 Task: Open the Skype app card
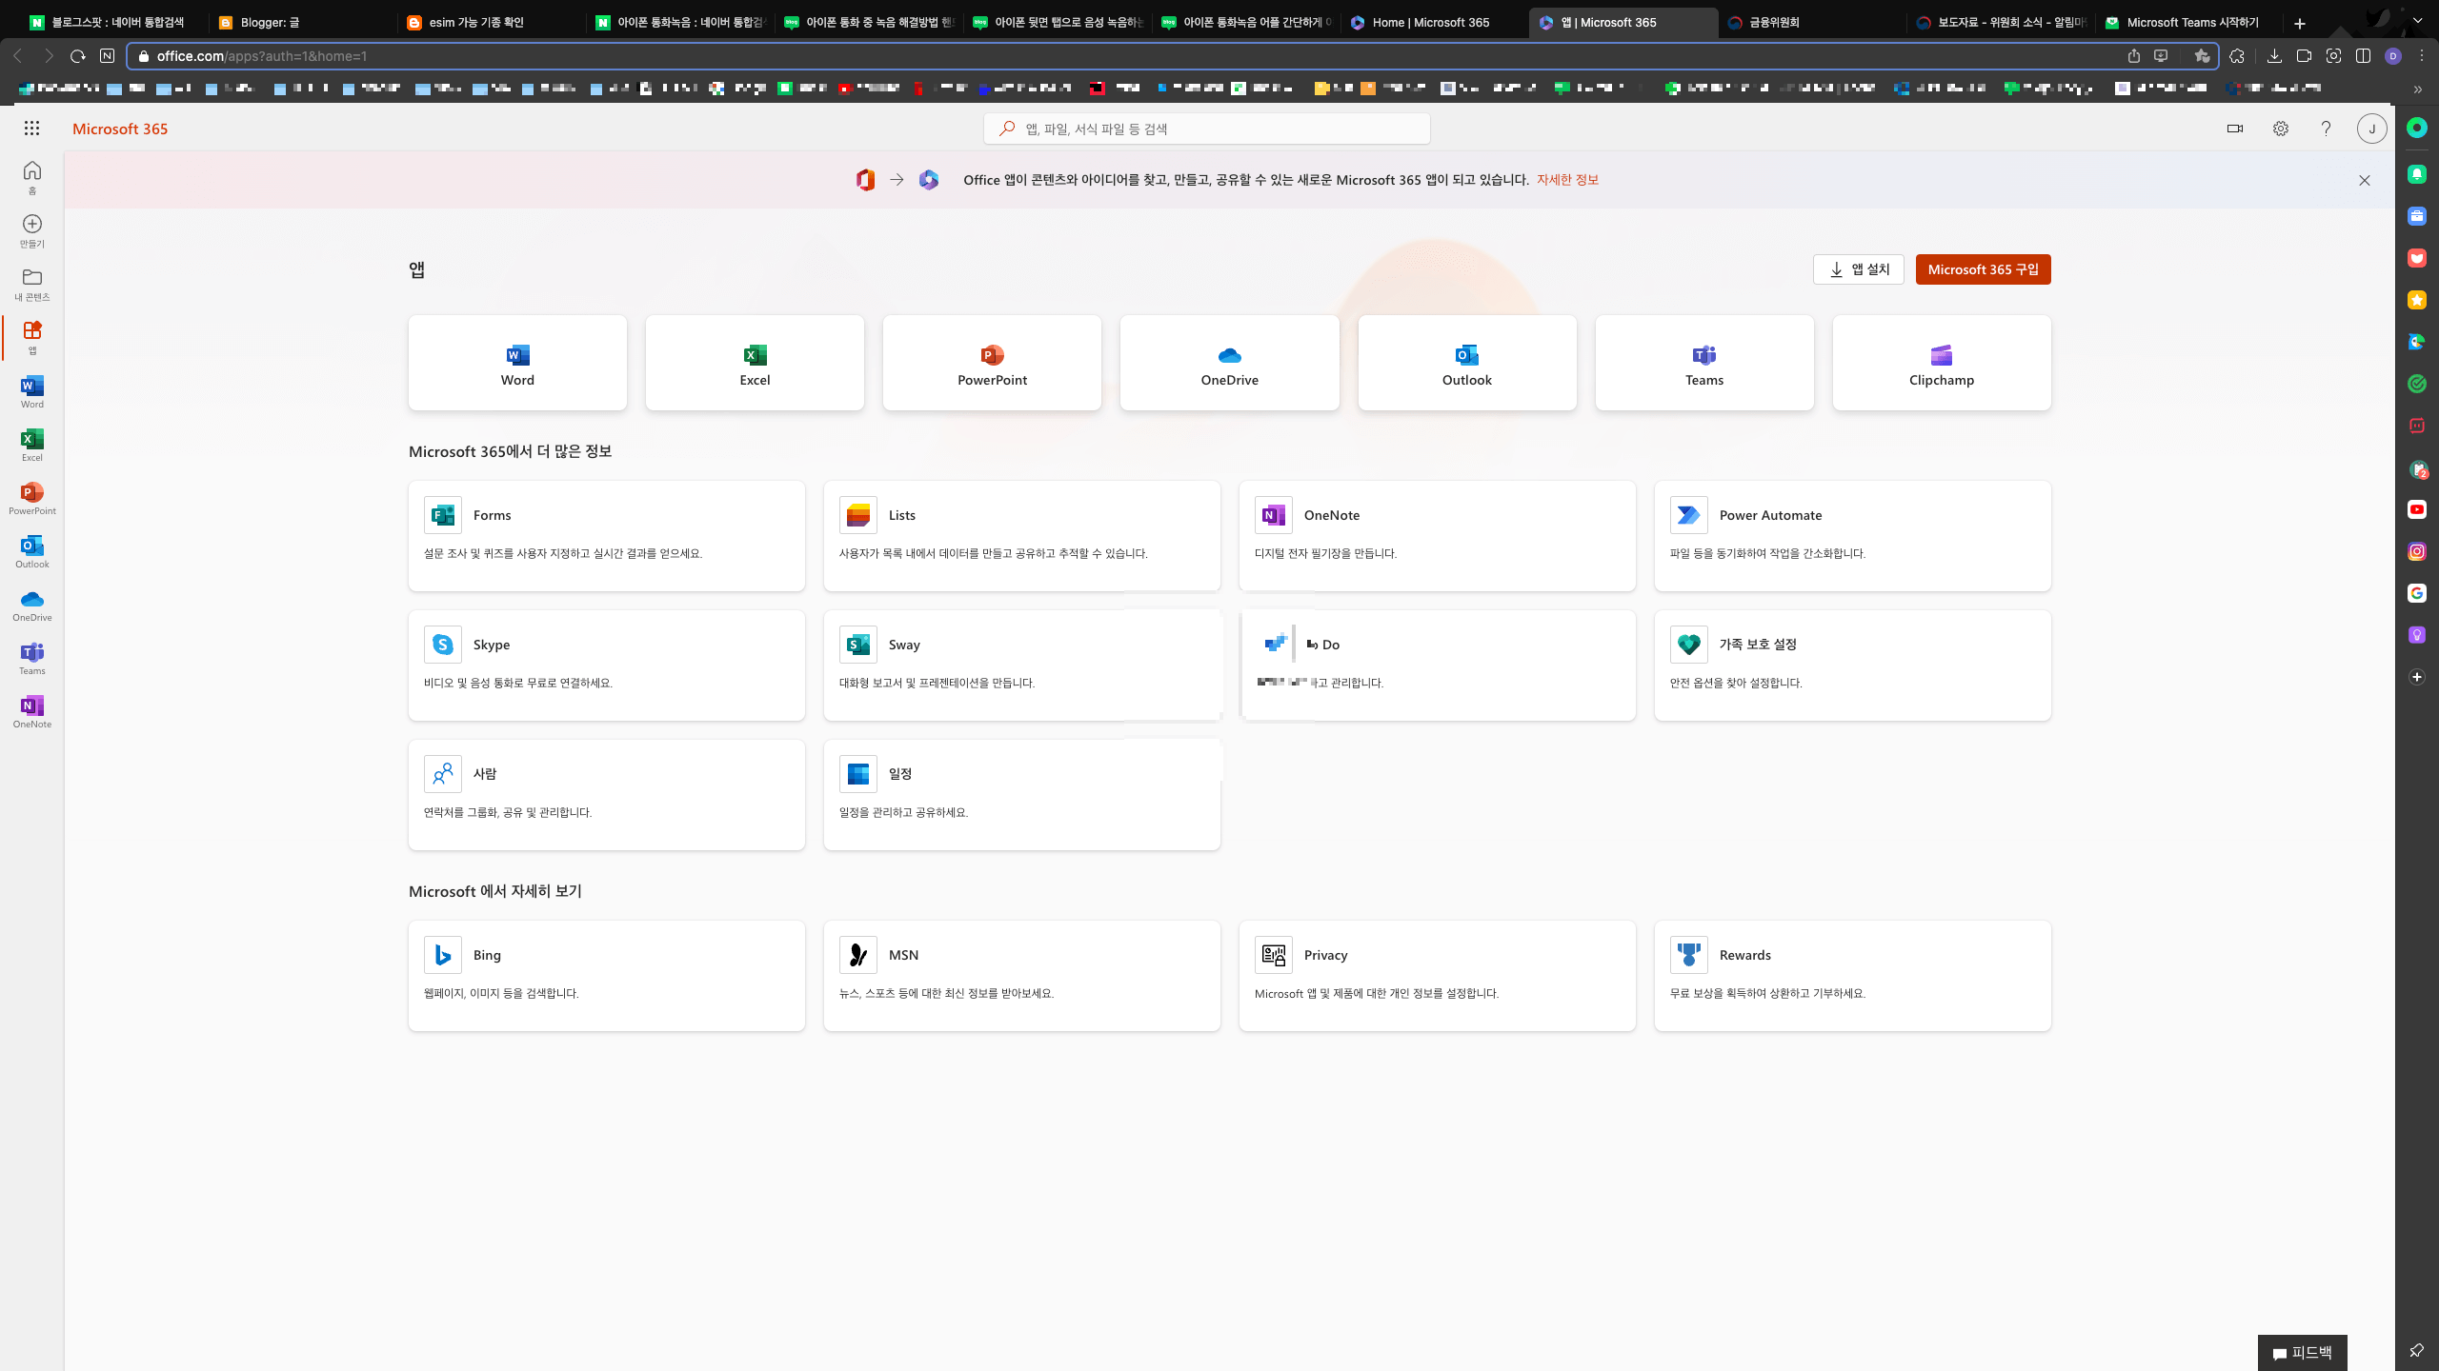coord(606,665)
